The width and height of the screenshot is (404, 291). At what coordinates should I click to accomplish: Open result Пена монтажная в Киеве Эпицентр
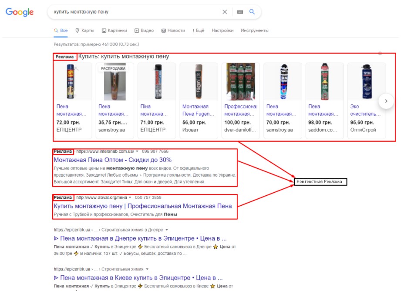138,278
